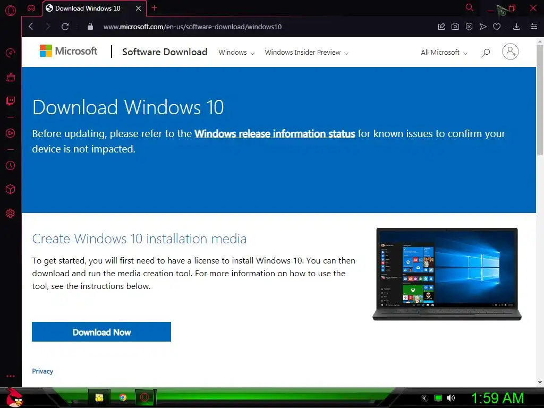The image size is (544, 408).
Task: Click the 1:59 AM taskbar clock
Action: pyautogui.click(x=497, y=398)
